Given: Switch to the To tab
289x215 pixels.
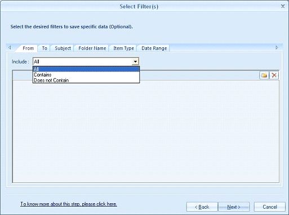Looking at the screenshot, I should tap(45, 48).
